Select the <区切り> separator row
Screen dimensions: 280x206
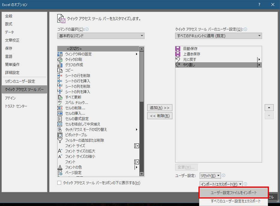coord(98,49)
